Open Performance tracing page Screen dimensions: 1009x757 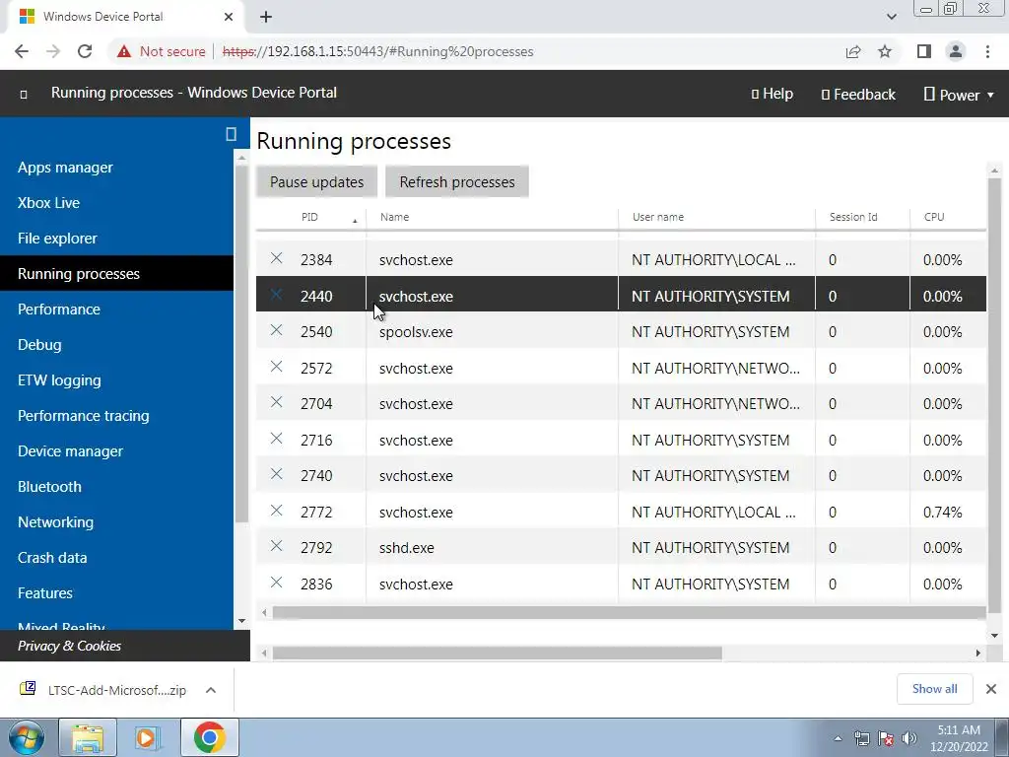coord(84,416)
